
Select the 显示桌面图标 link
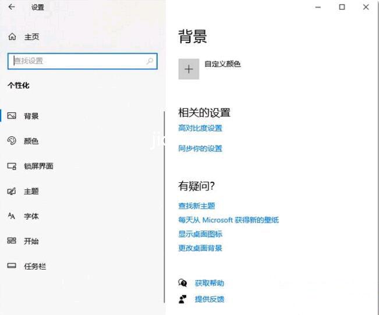click(x=200, y=234)
